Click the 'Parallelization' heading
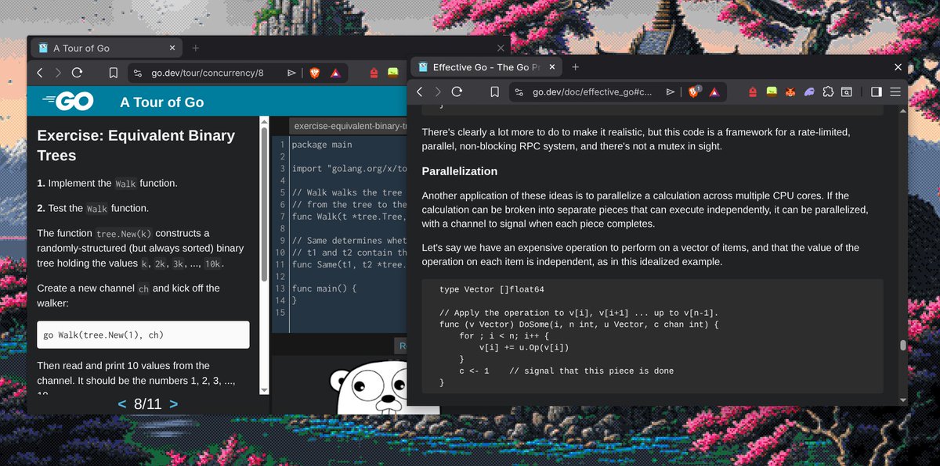940x466 pixels. pos(460,171)
